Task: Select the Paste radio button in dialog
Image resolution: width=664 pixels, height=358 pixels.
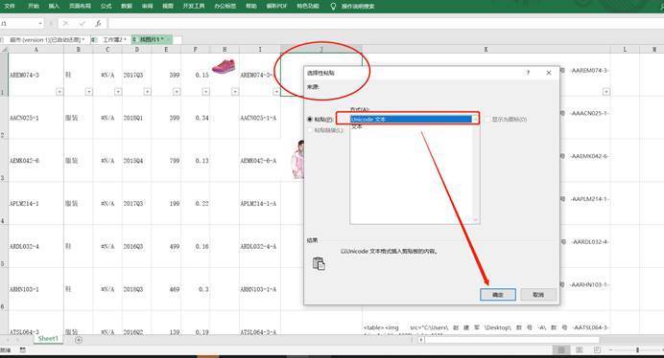Action: pos(310,120)
